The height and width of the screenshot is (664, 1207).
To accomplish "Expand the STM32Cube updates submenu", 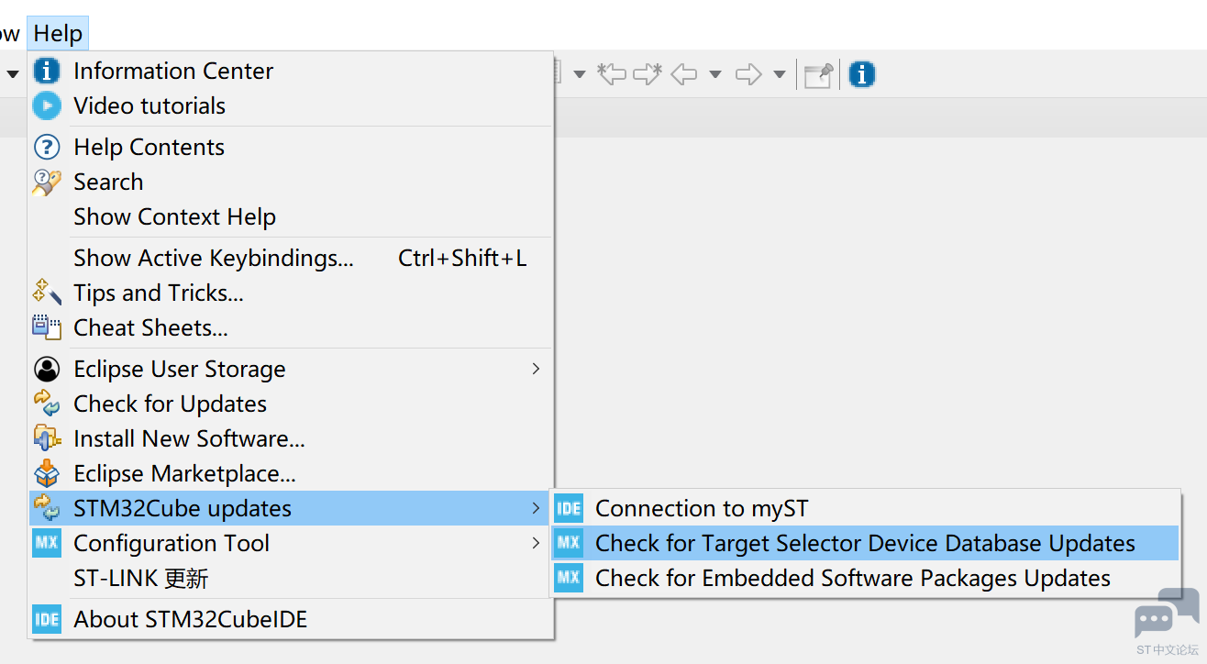I will click(x=291, y=508).
